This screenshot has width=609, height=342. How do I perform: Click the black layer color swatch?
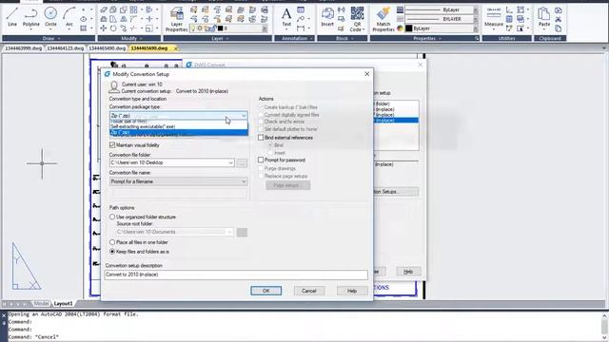220,28
